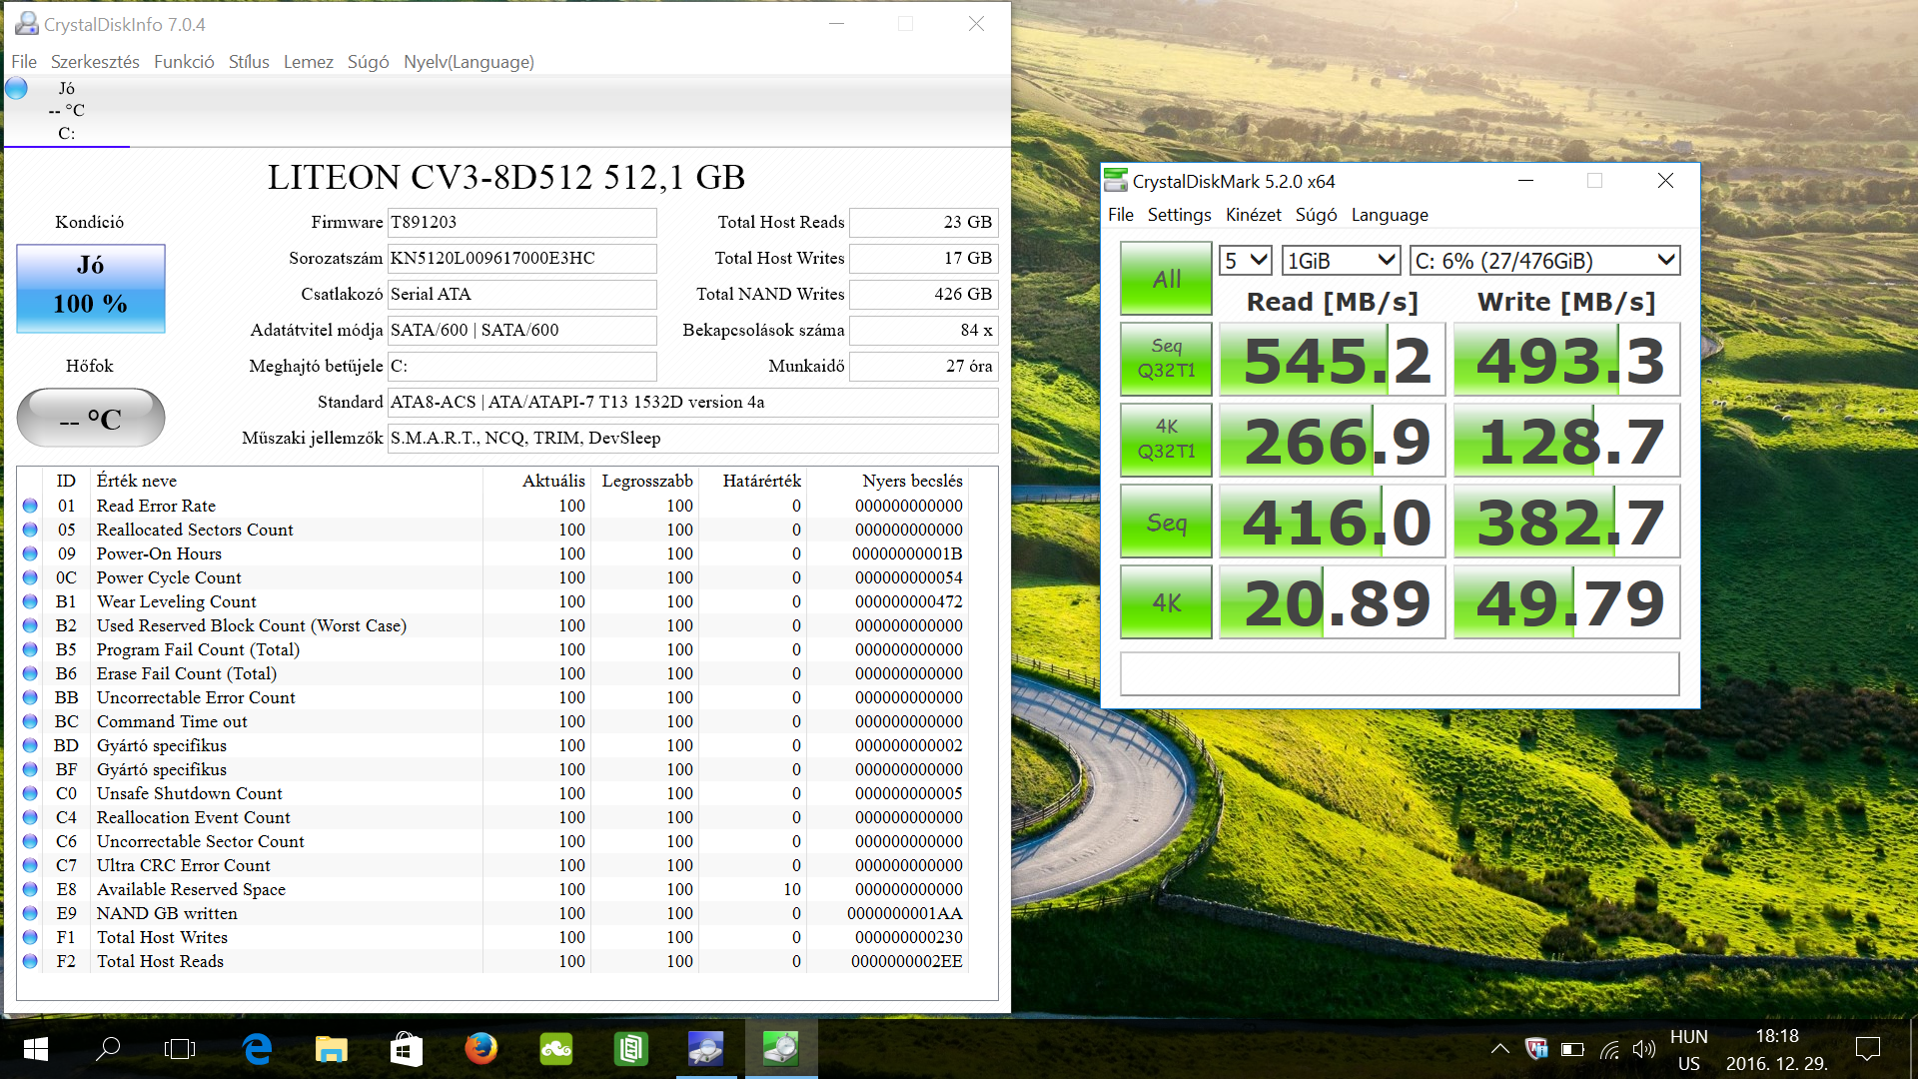
Task: Click the Seq Q32T1 read result 545.2
Action: point(1332,360)
